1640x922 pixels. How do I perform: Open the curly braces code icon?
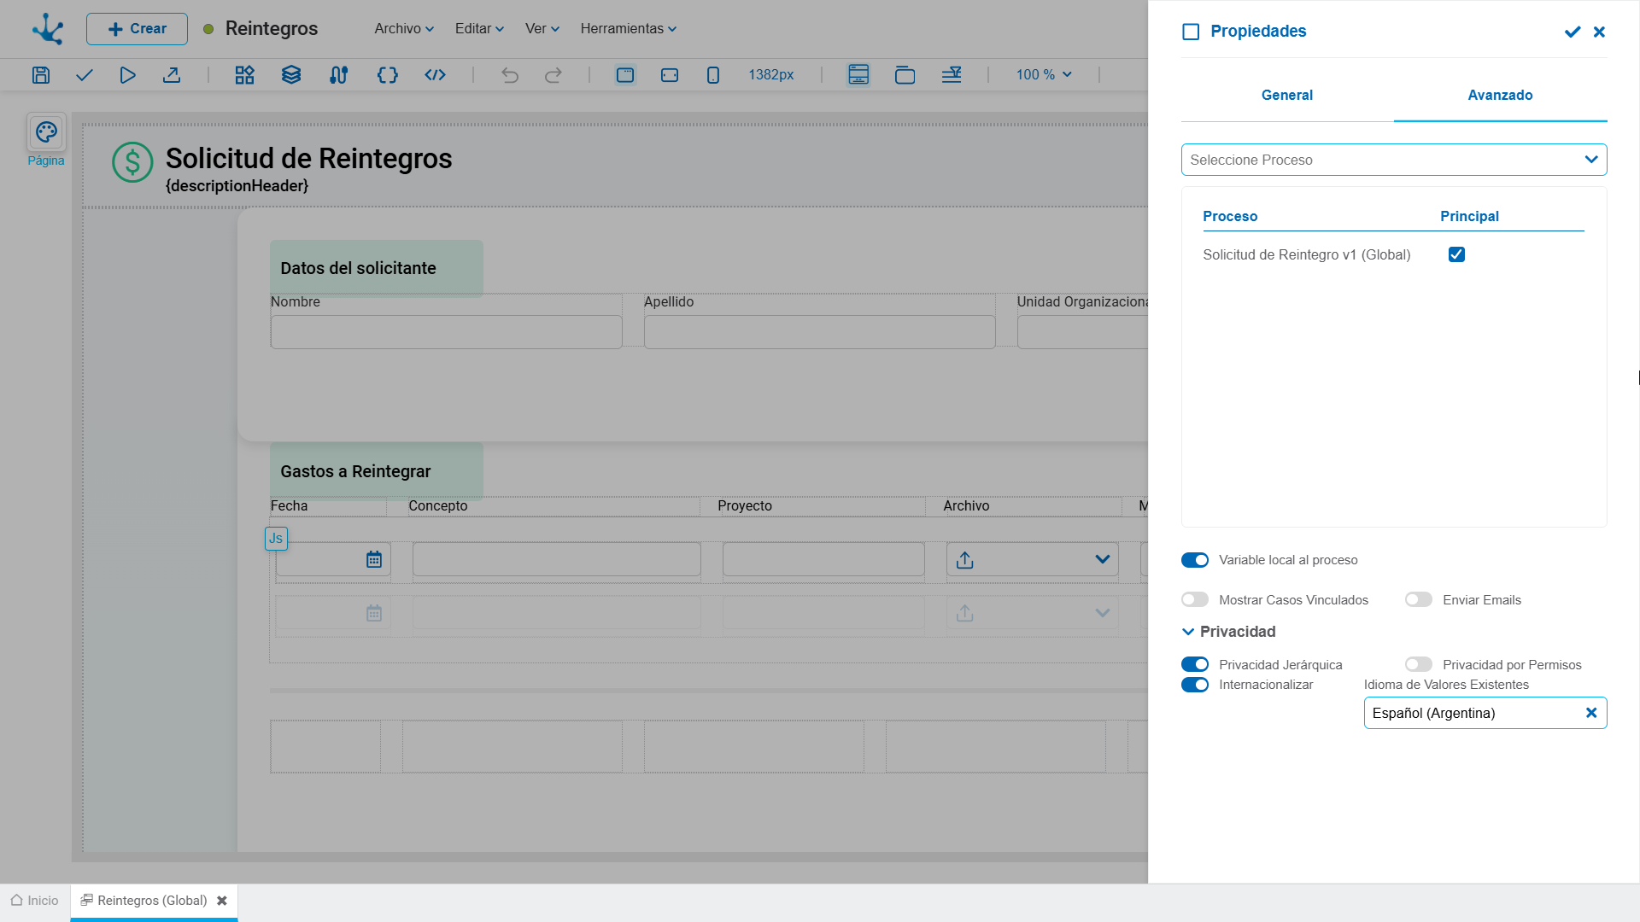387,75
